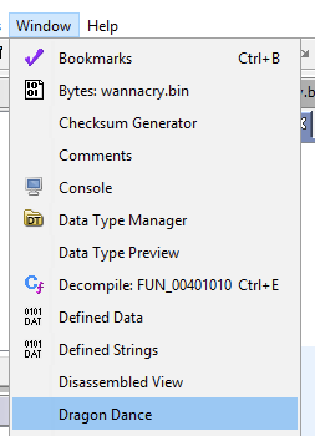315x436 pixels.
Task: Open Data Type Preview window
Action: point(155,252)
